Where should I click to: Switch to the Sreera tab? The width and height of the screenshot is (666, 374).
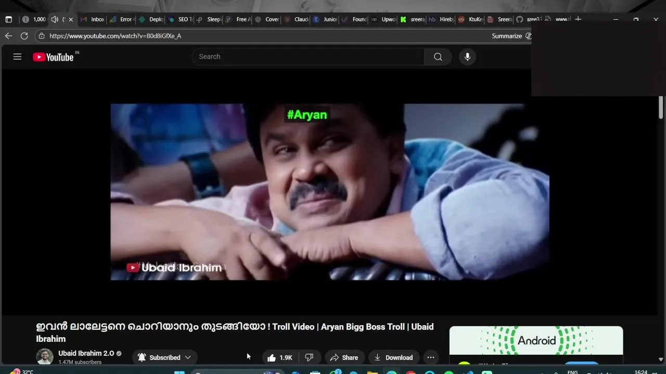(499, 19)
